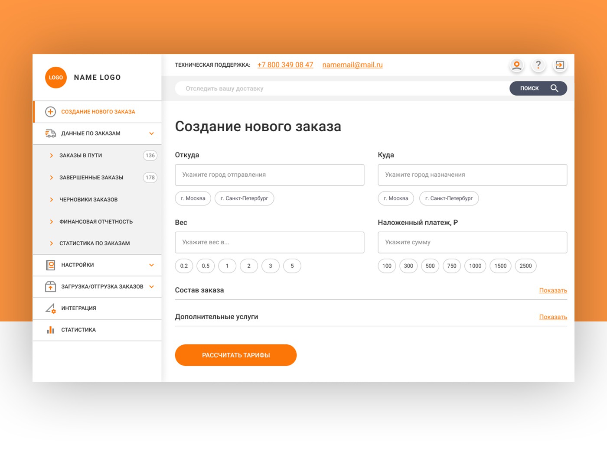
Task: Click the arrow beside Финансовая отчетность
Action: point(51,222)
